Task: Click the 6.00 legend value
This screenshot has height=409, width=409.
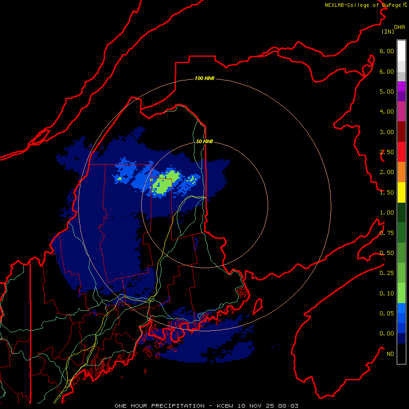Action: 387,71
